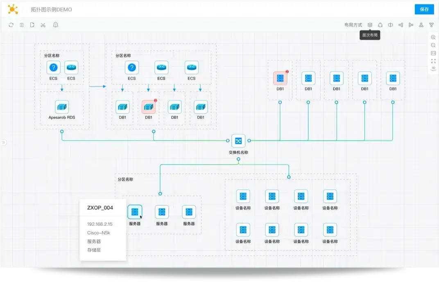The width and height of the screenshot is (439, 284).
Task: Select the top-down tree layout icon
Action: pos(421,25)
